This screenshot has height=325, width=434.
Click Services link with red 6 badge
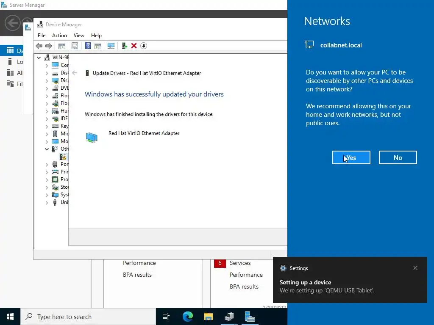(x=240, y=263)
